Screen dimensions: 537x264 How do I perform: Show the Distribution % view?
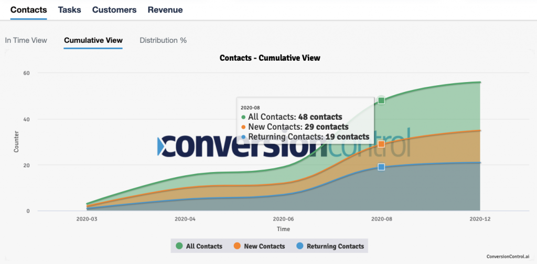click(163, 40)
